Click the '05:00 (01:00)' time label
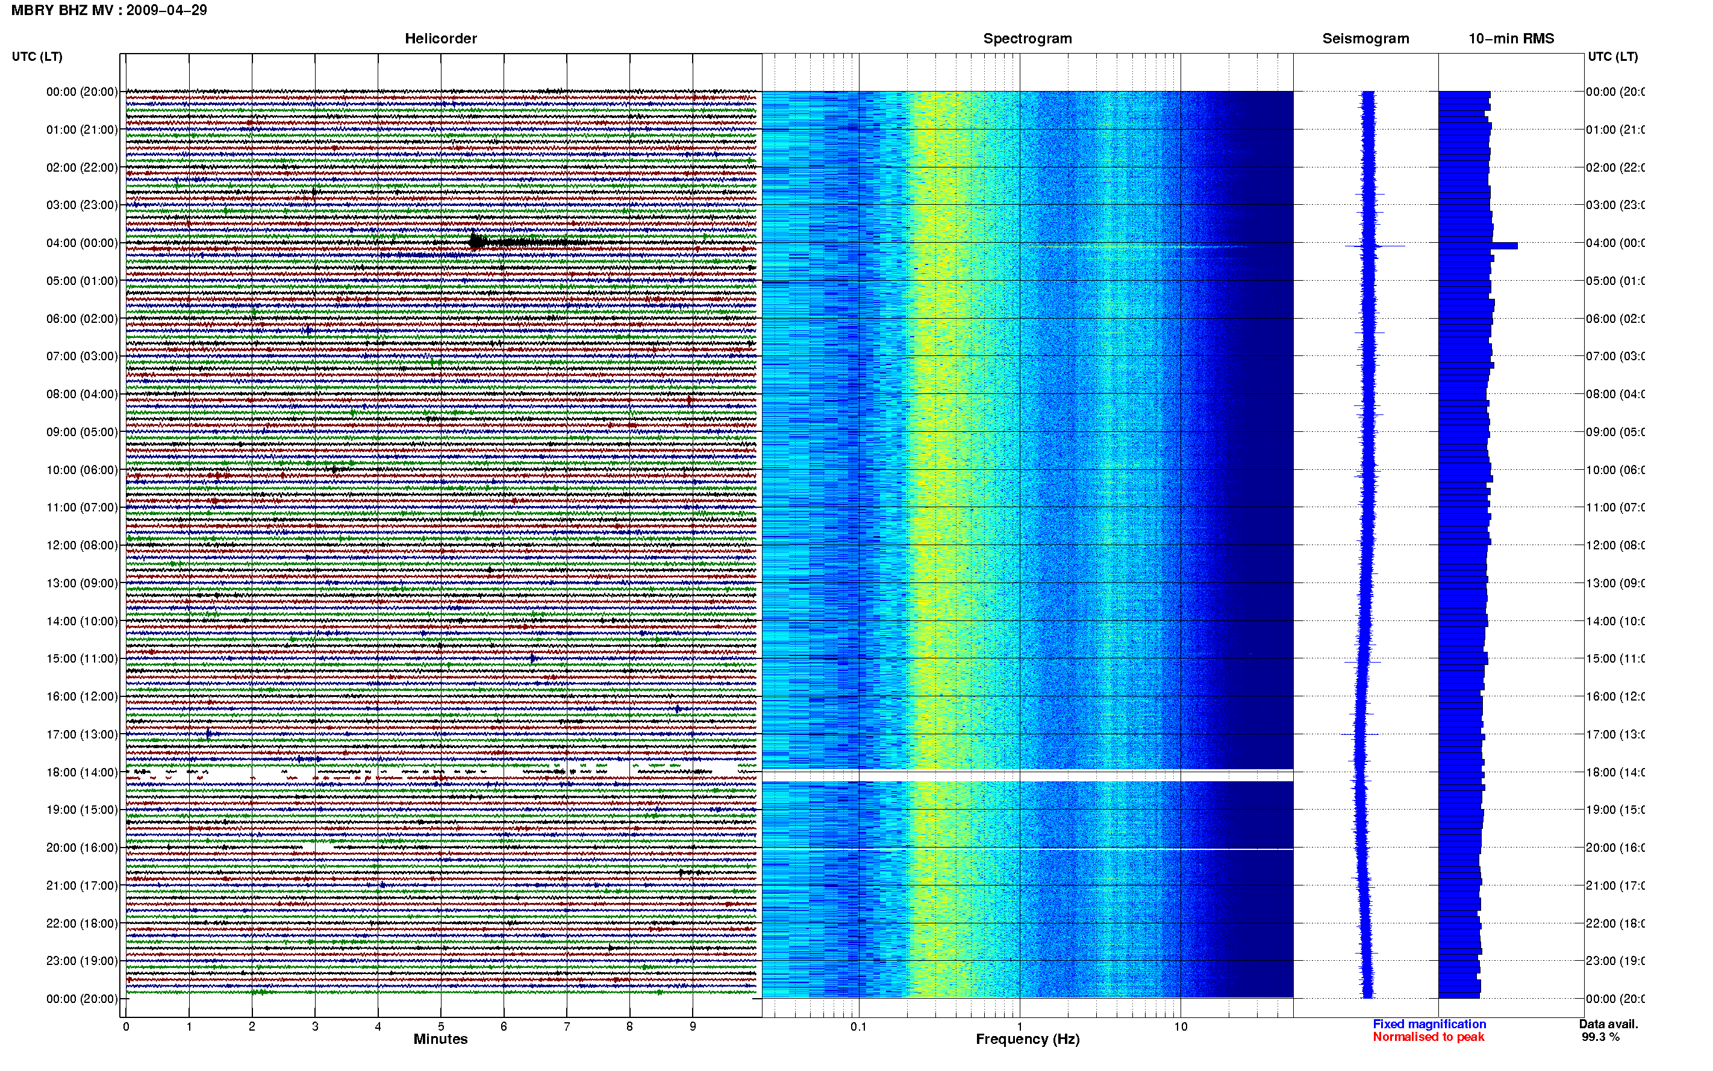Image resolution: width=1713 pixels, height=1071 pixels. (82, 281)
